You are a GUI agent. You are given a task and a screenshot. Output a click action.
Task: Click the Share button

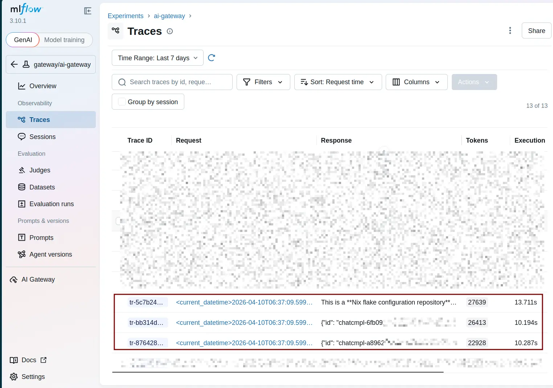pyautogui.click(x=536, y=30)
